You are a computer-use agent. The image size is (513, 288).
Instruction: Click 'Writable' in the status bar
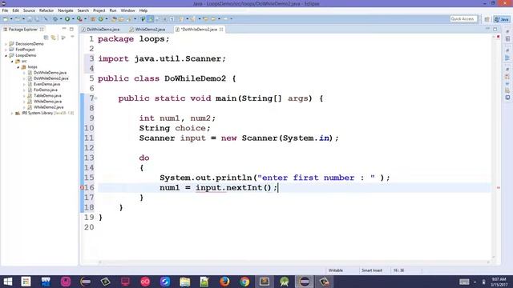(335, 270)
